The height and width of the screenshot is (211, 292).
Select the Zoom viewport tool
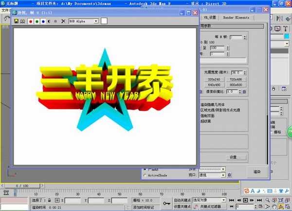pos(268,200)
